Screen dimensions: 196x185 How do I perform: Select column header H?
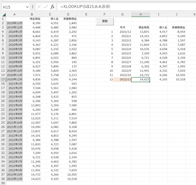pos(140,14)
